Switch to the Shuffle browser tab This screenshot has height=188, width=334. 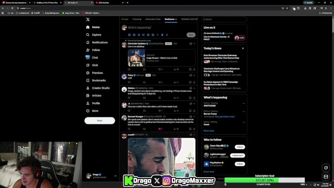47,3
